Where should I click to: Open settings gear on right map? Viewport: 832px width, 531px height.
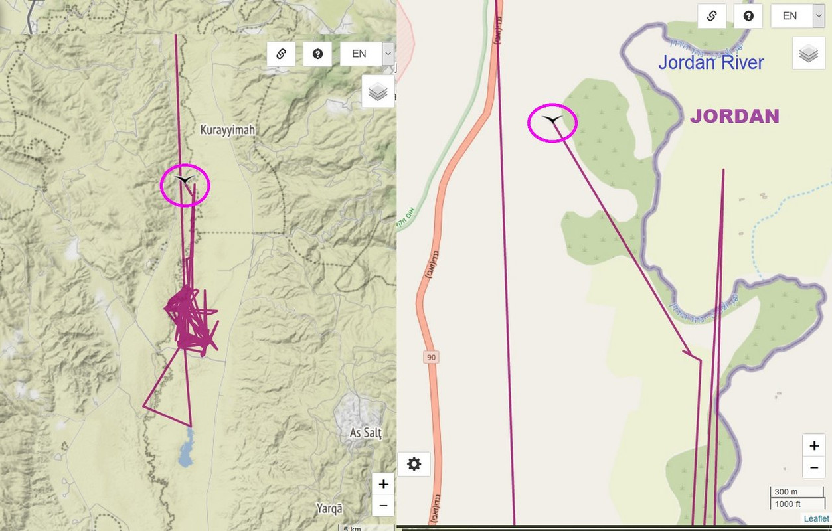(x=414, y=463)
